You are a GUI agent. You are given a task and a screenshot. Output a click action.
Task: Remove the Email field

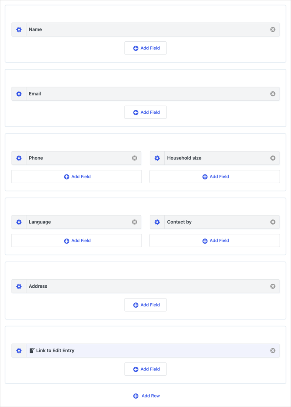point(273,94)
